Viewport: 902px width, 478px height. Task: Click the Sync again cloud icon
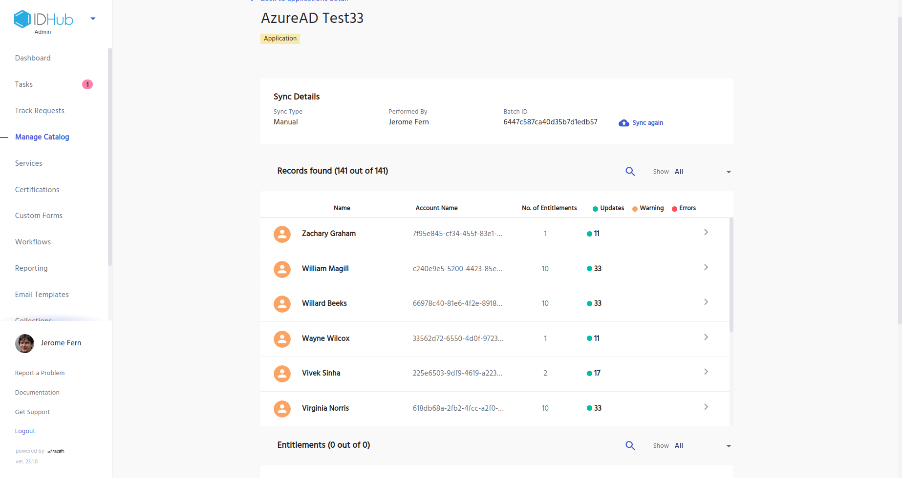click(623, 123)
